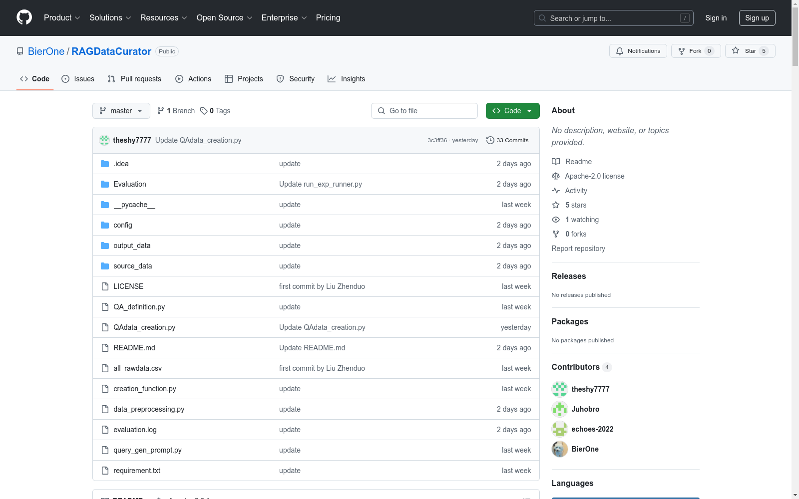
Task: Switch to the Pull requests tab
Action: (134, 79)
